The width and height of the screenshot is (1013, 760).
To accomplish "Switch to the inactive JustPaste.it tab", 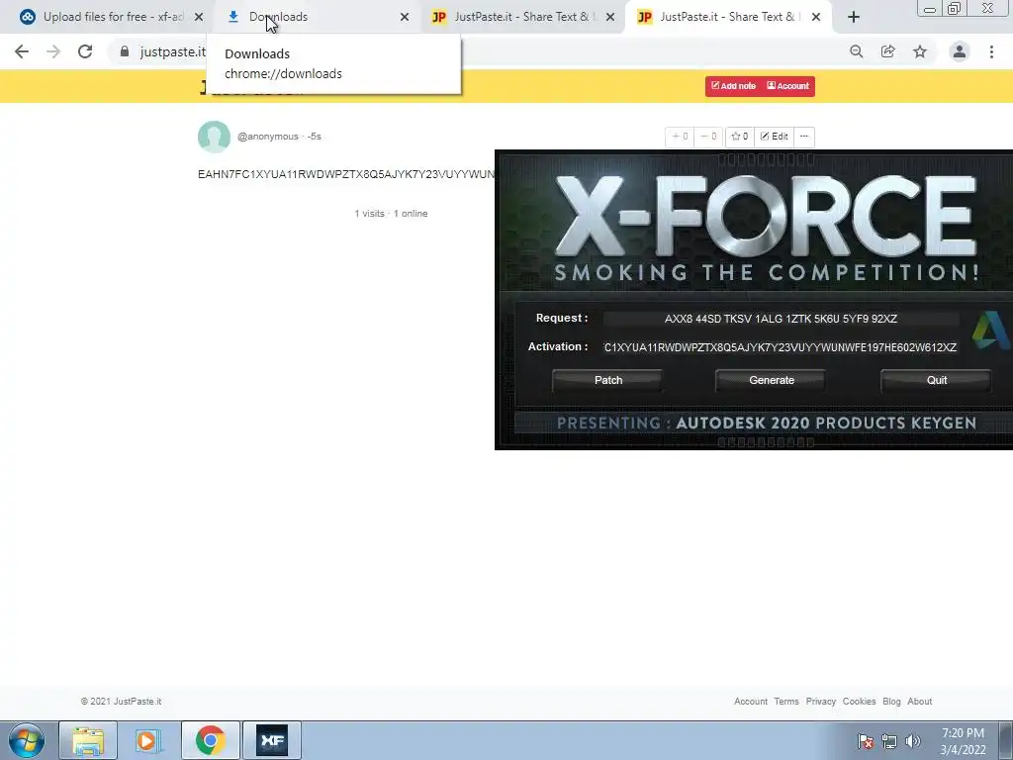I will point(522,17).
